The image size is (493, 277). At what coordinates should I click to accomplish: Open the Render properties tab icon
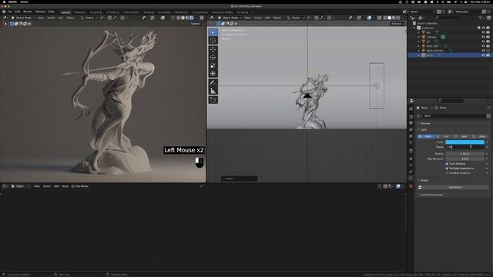(411, 117)
